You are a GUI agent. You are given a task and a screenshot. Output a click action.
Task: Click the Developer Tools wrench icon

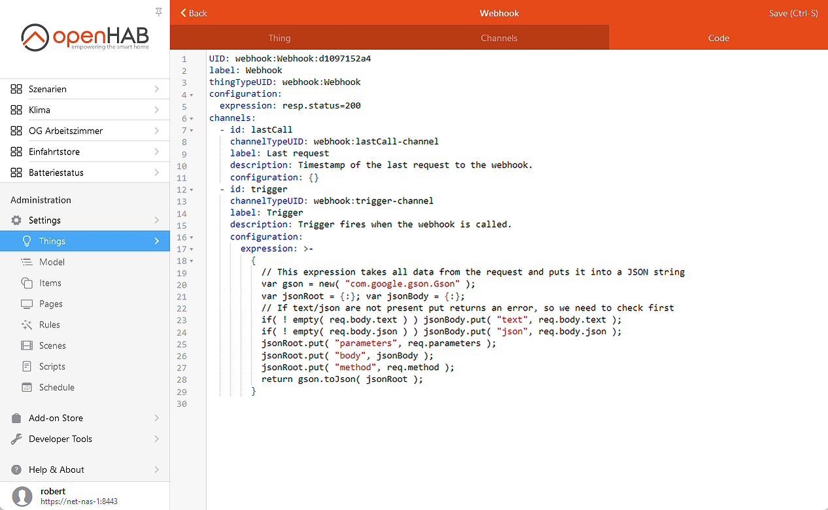(16, 439)
